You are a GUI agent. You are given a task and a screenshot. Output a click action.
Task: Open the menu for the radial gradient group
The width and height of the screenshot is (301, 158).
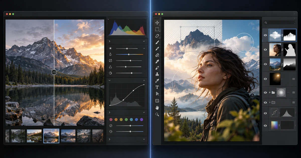point(293,93)
